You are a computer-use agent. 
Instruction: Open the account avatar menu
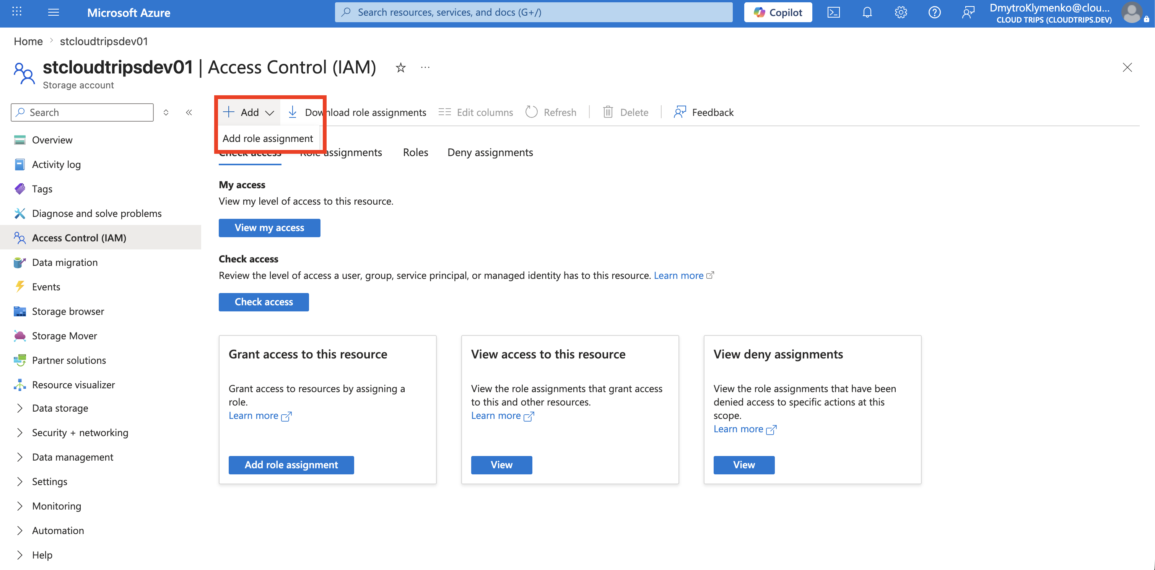point(1132,13)
